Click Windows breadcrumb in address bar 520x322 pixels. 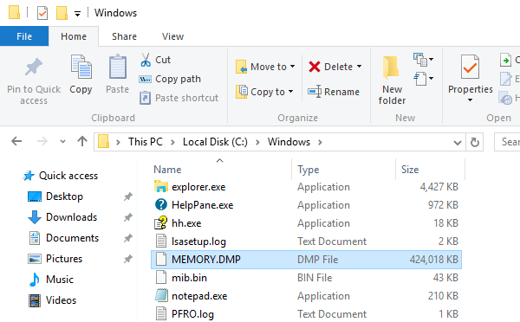coord(289,142)
